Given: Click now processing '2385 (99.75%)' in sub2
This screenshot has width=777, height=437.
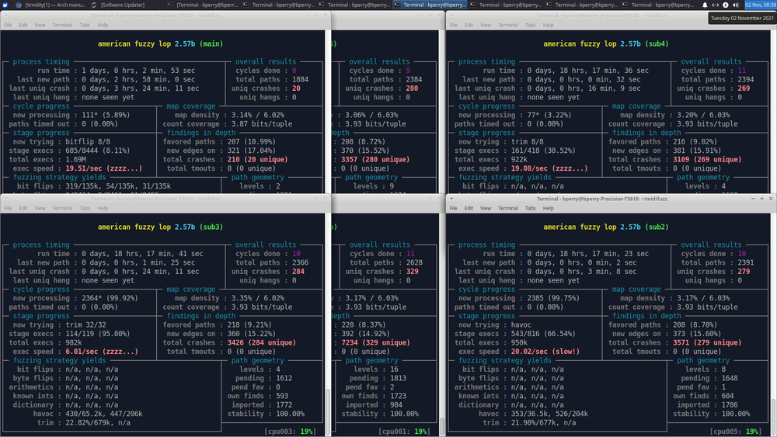Looking at the screenshot, I should (553, 298).
